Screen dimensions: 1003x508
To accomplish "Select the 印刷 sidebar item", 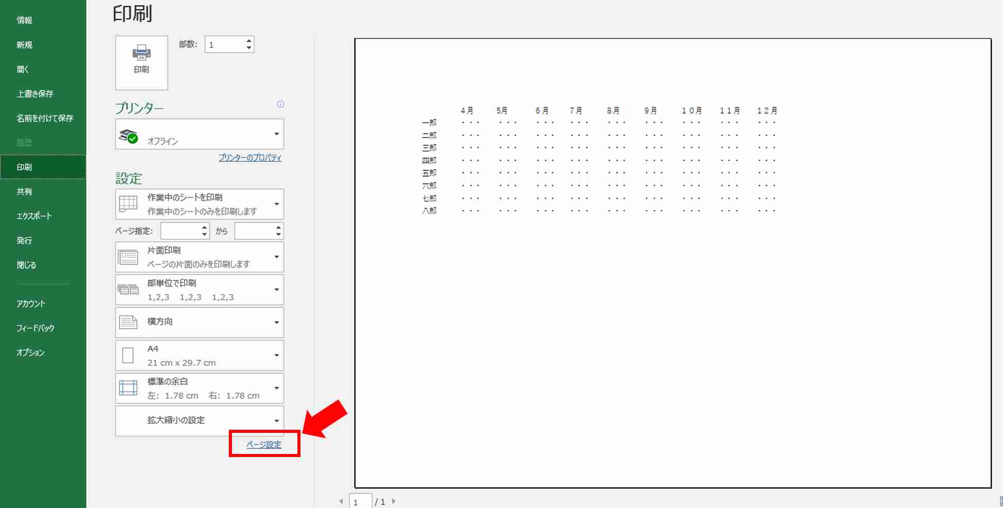I will click(x=43, y=167).
